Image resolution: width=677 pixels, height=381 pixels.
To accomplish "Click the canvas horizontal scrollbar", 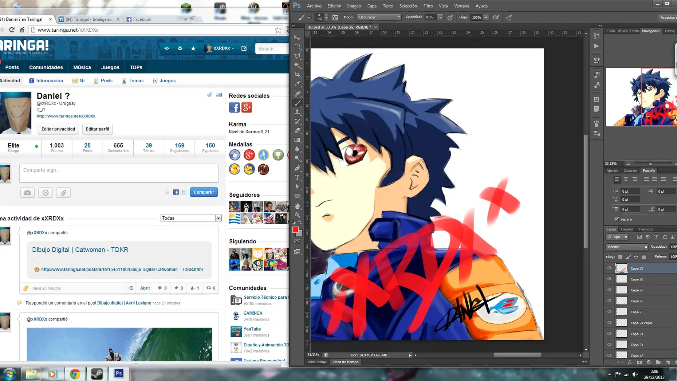I will (x=517, y=355).
